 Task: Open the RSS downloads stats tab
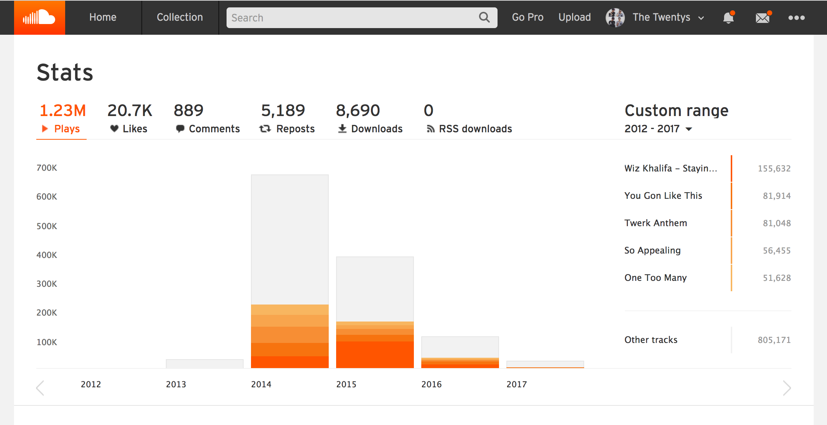(x=468, y=119)
